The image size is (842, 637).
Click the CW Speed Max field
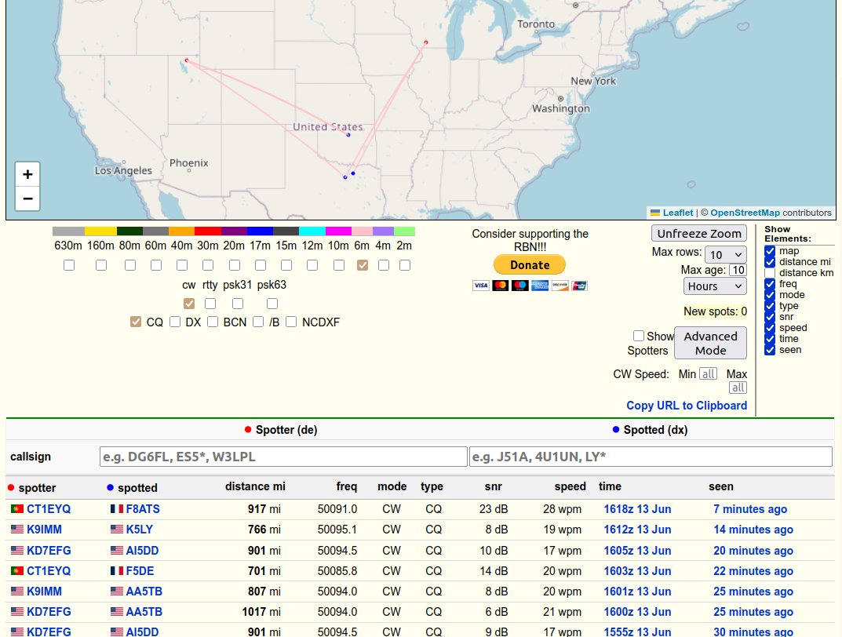pos(738,388)
